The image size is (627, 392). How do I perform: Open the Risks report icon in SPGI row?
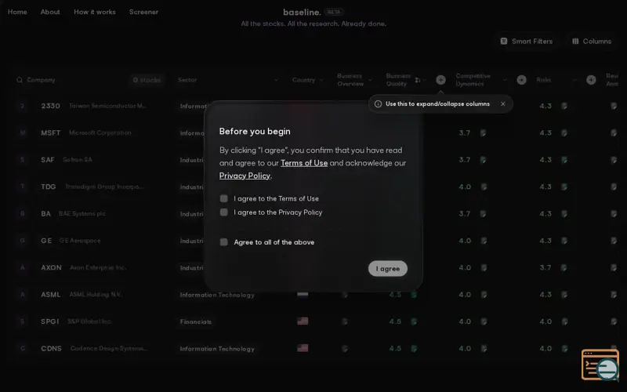pos(564,321)
